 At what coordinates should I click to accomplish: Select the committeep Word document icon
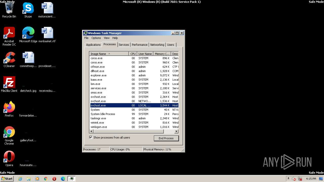tap(28, 60)
